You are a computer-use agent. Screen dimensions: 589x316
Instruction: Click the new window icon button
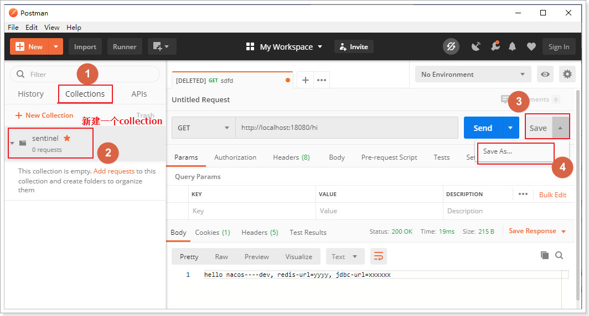[x=162, y=46]
